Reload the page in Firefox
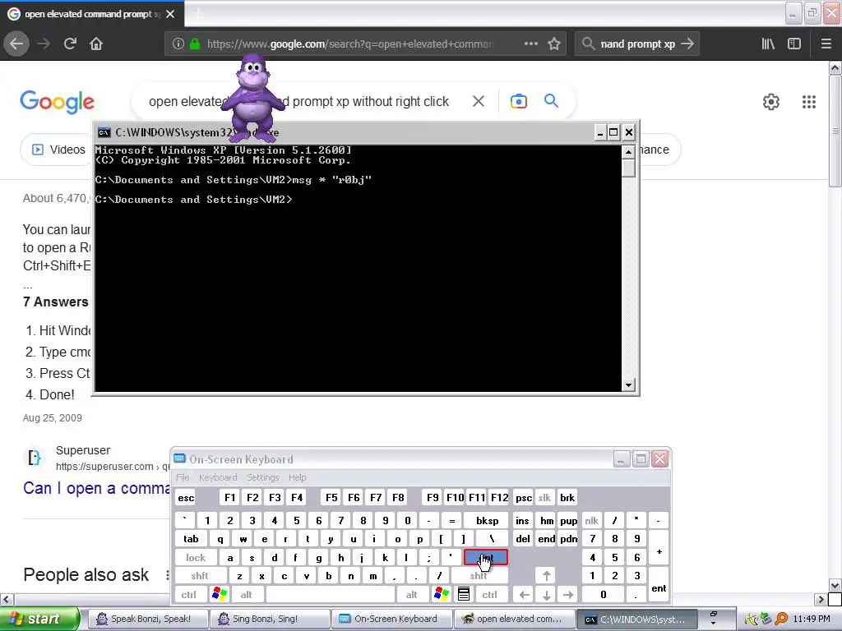 70,44
